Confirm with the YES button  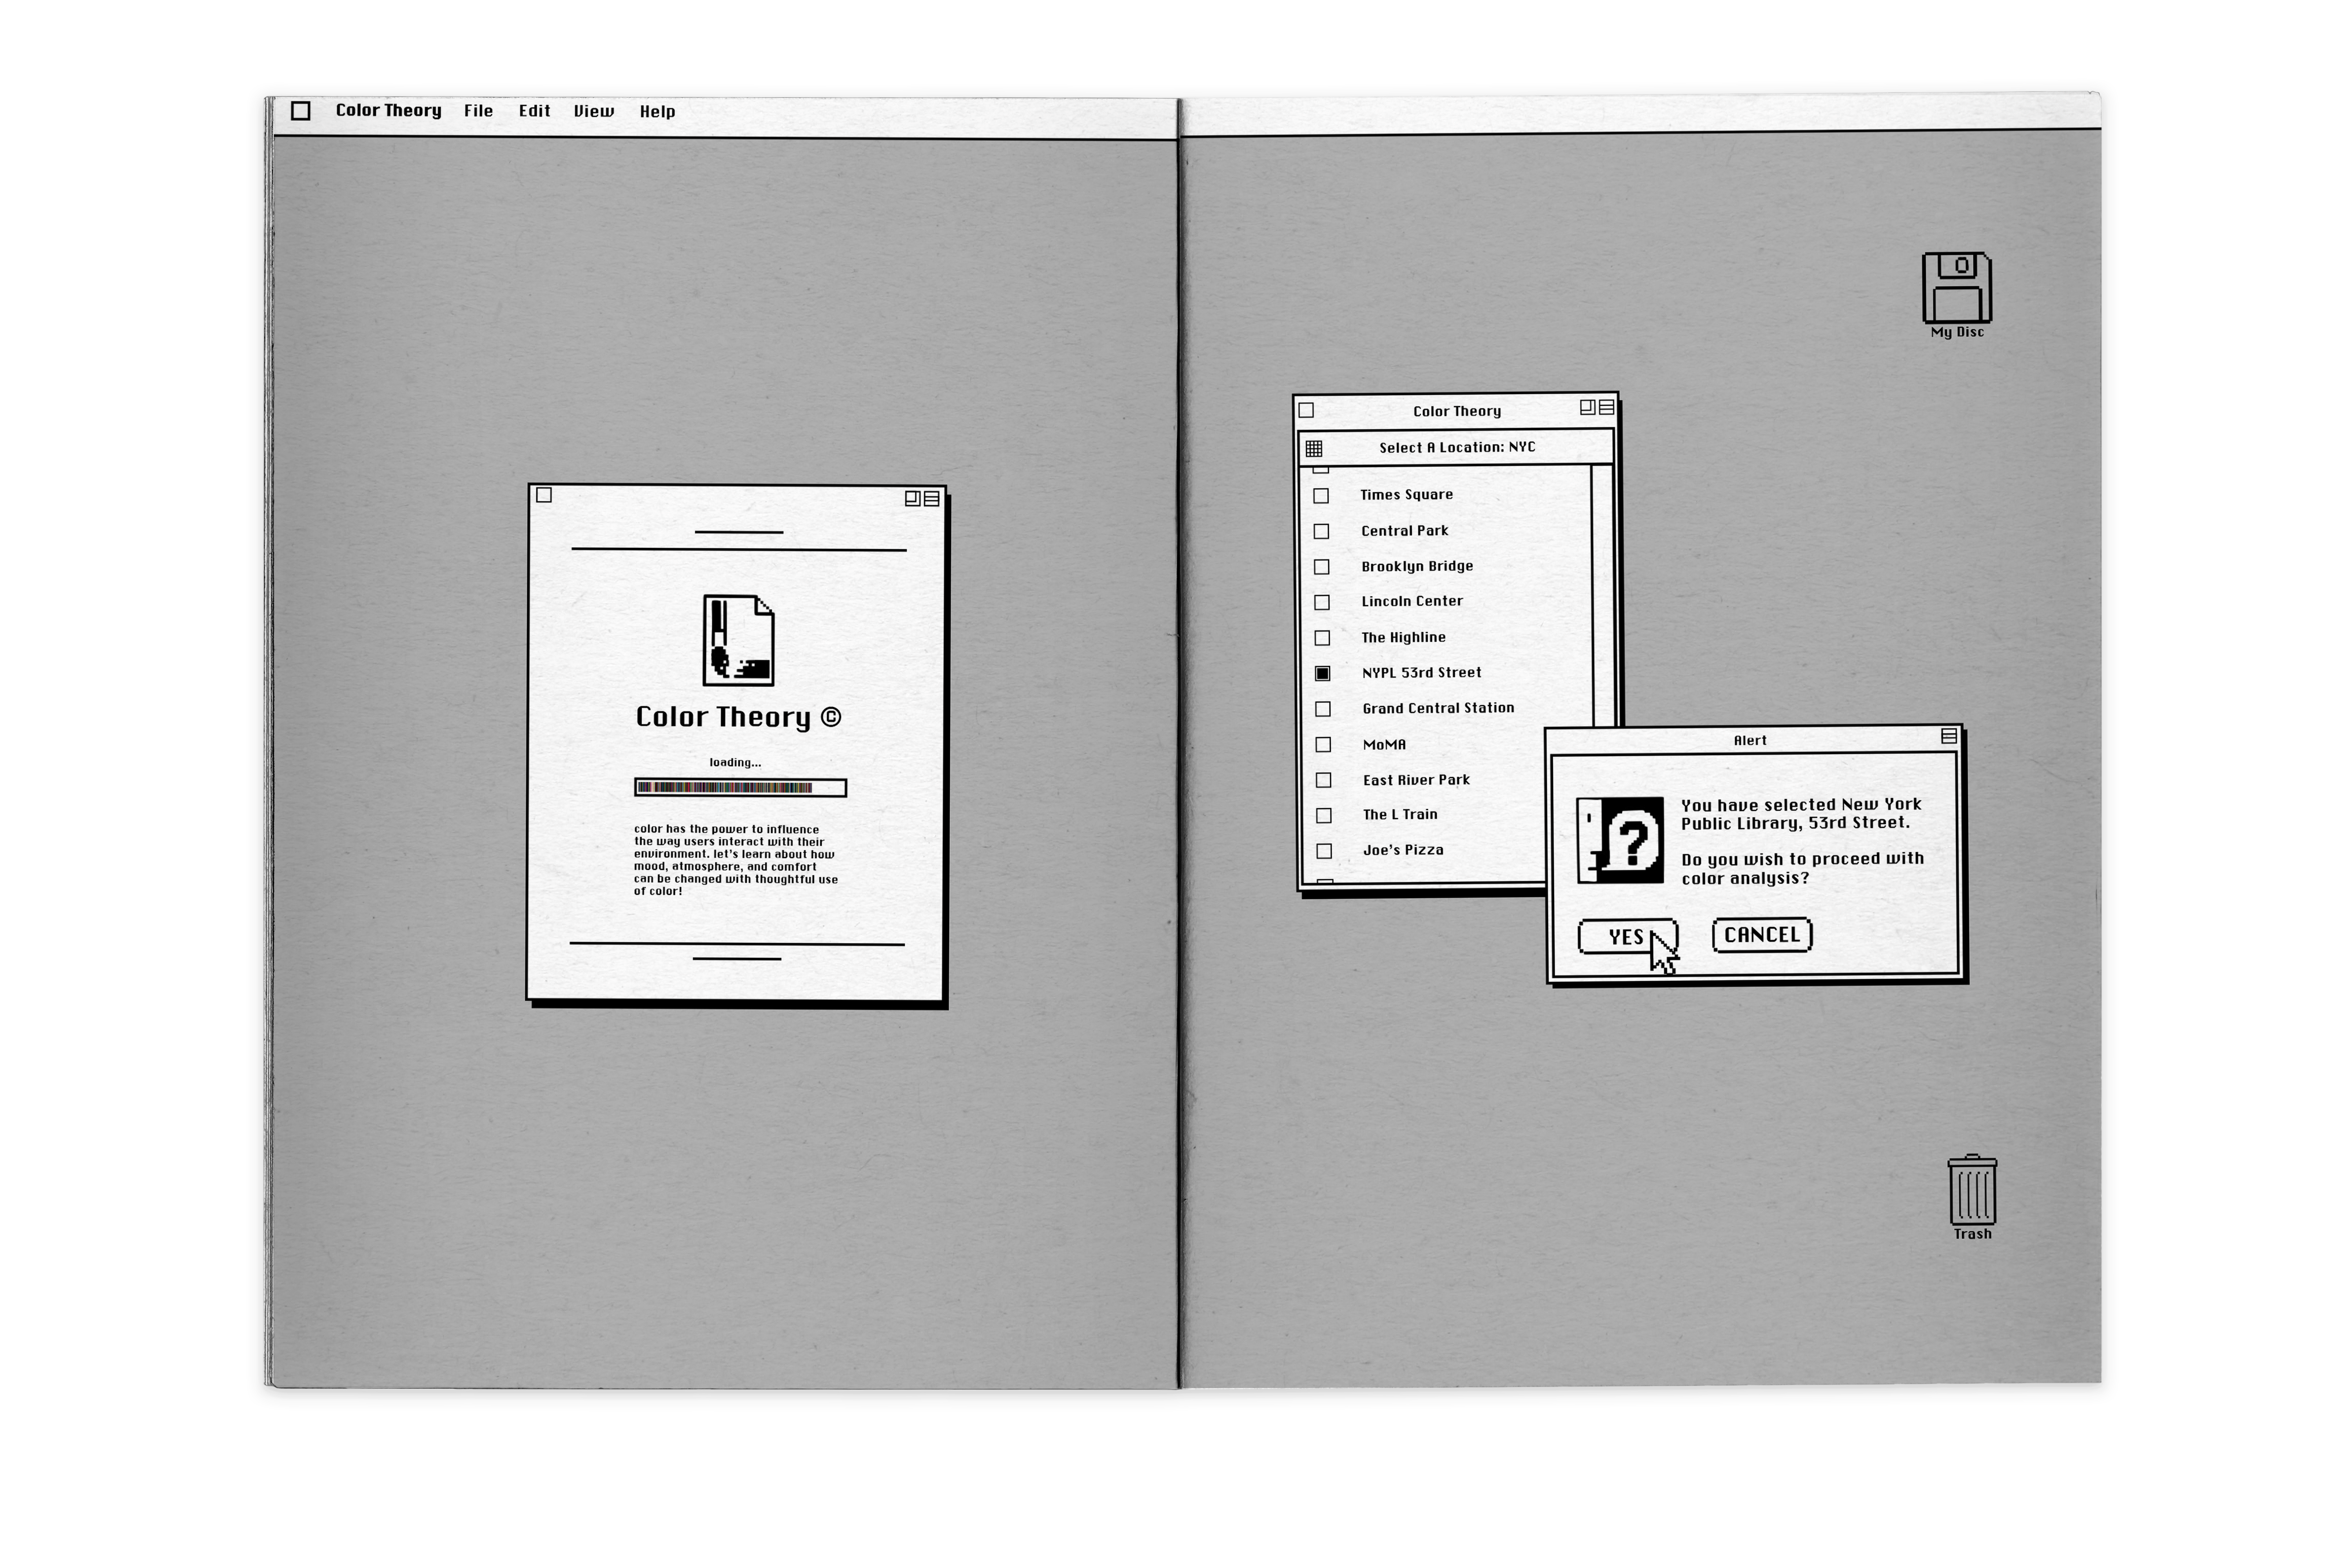(x=1627, y=937)
